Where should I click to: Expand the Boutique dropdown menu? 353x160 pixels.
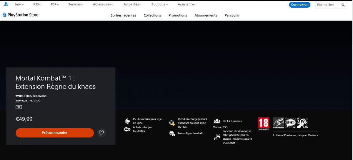[x=159, y=4]
